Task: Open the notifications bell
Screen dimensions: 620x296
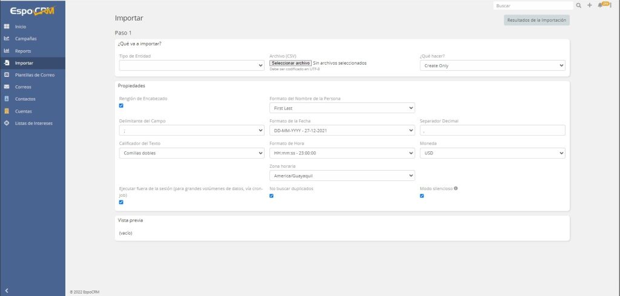Action: pos(600,5)
